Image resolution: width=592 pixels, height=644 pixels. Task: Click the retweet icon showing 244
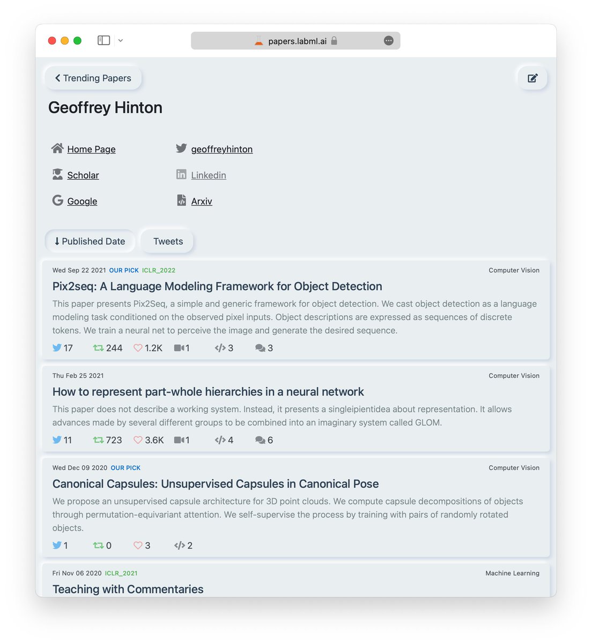(x=98, y=348)
